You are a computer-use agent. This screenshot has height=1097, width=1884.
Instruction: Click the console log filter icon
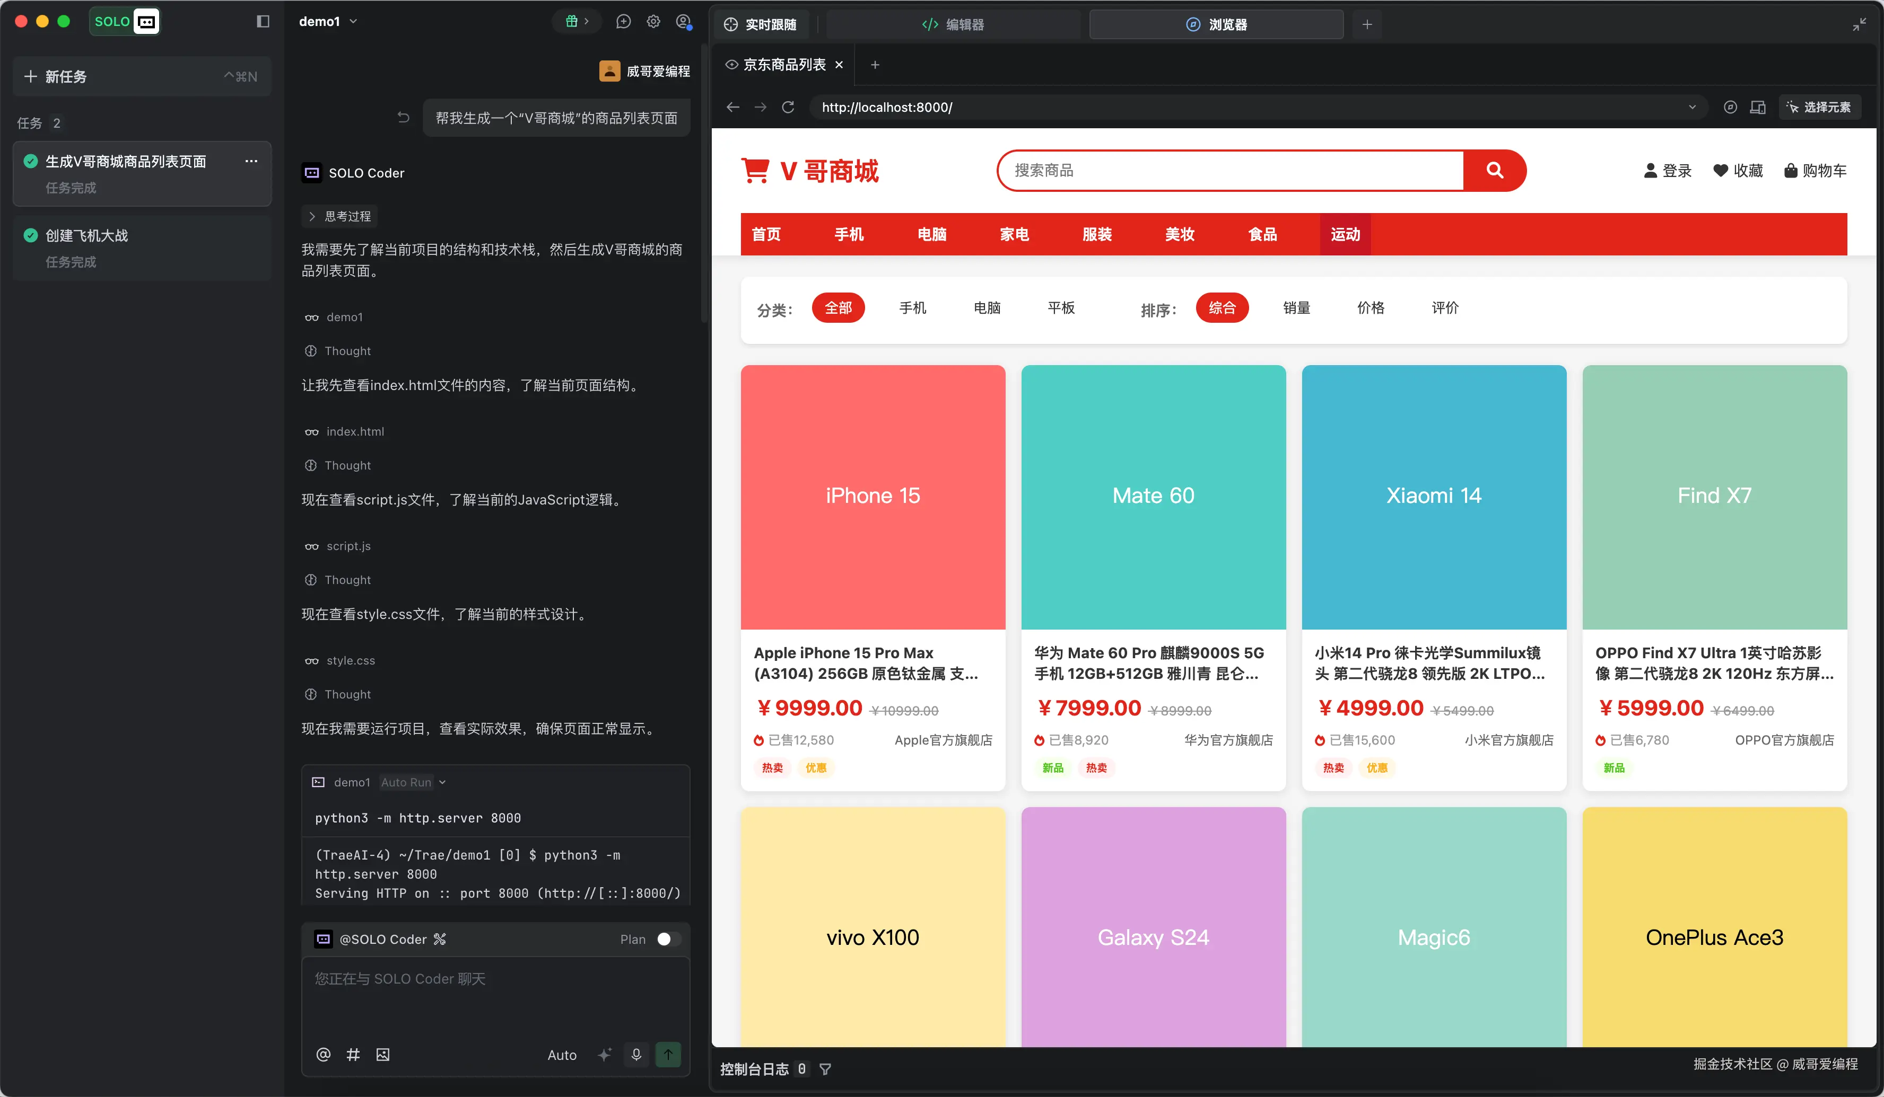pyautogui.click(x=825, y=1069)
